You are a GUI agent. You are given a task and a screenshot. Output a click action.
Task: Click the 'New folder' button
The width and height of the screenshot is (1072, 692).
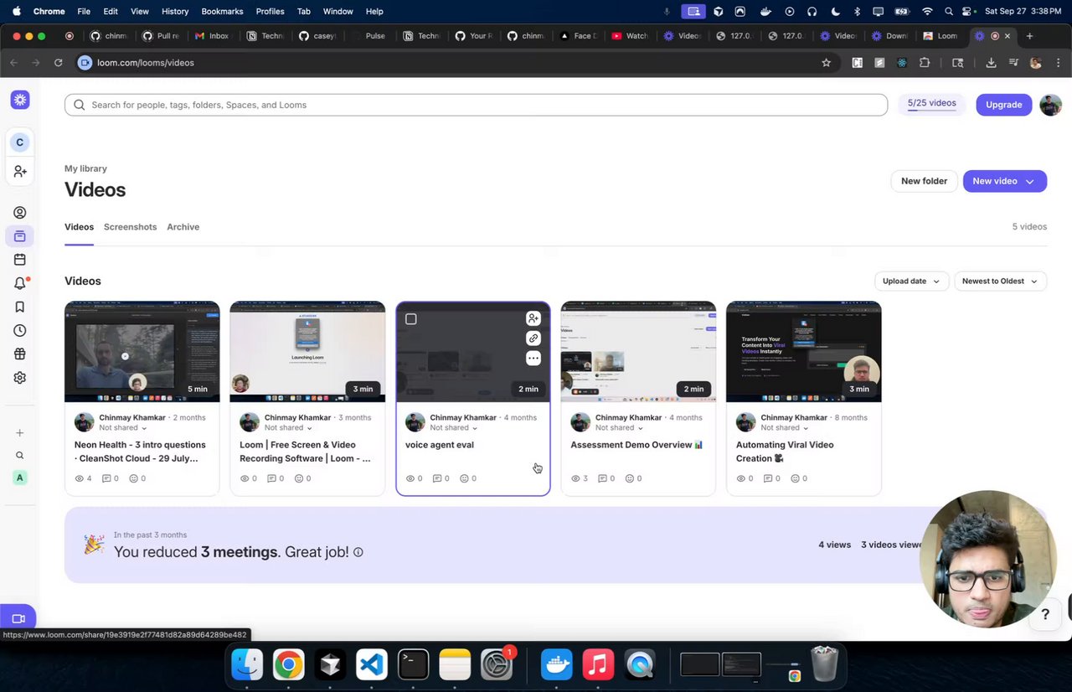pos(924,181)
